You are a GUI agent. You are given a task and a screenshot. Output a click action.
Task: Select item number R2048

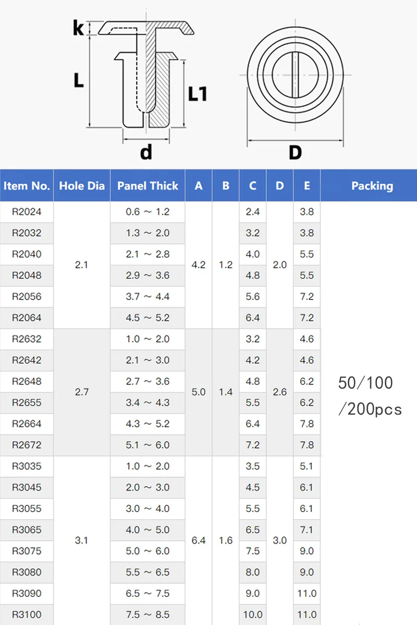(27, 276)
